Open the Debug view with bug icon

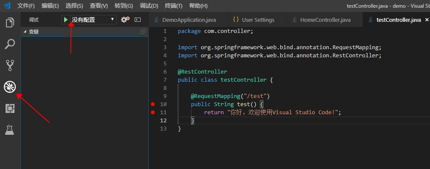tap(10, 87)
